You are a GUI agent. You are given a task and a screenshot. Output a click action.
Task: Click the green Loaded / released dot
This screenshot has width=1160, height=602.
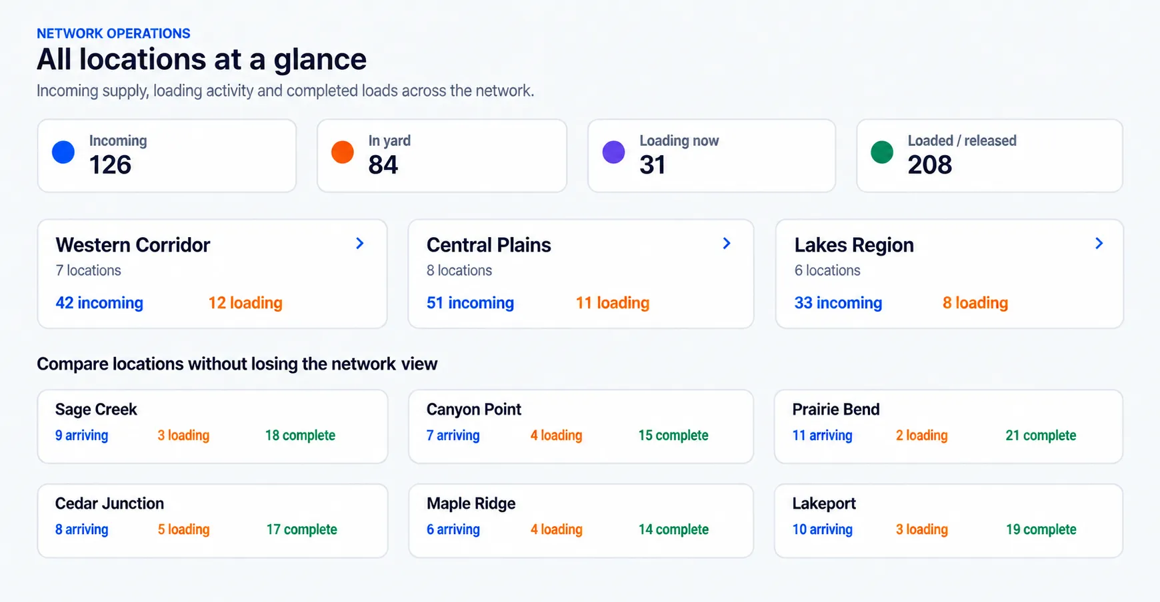882,152
